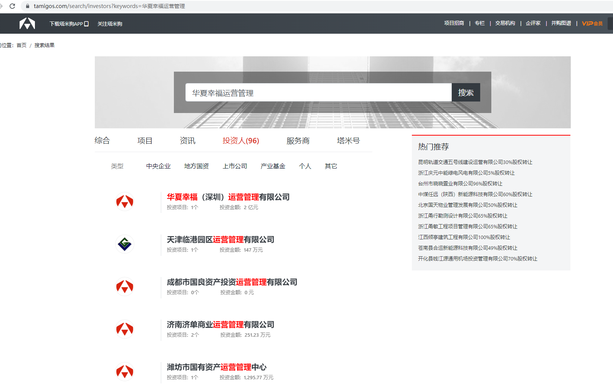The height and width of the screenshot is (385, 613).
Task: Switch to the 塔米号 tab
Action: 348,141
